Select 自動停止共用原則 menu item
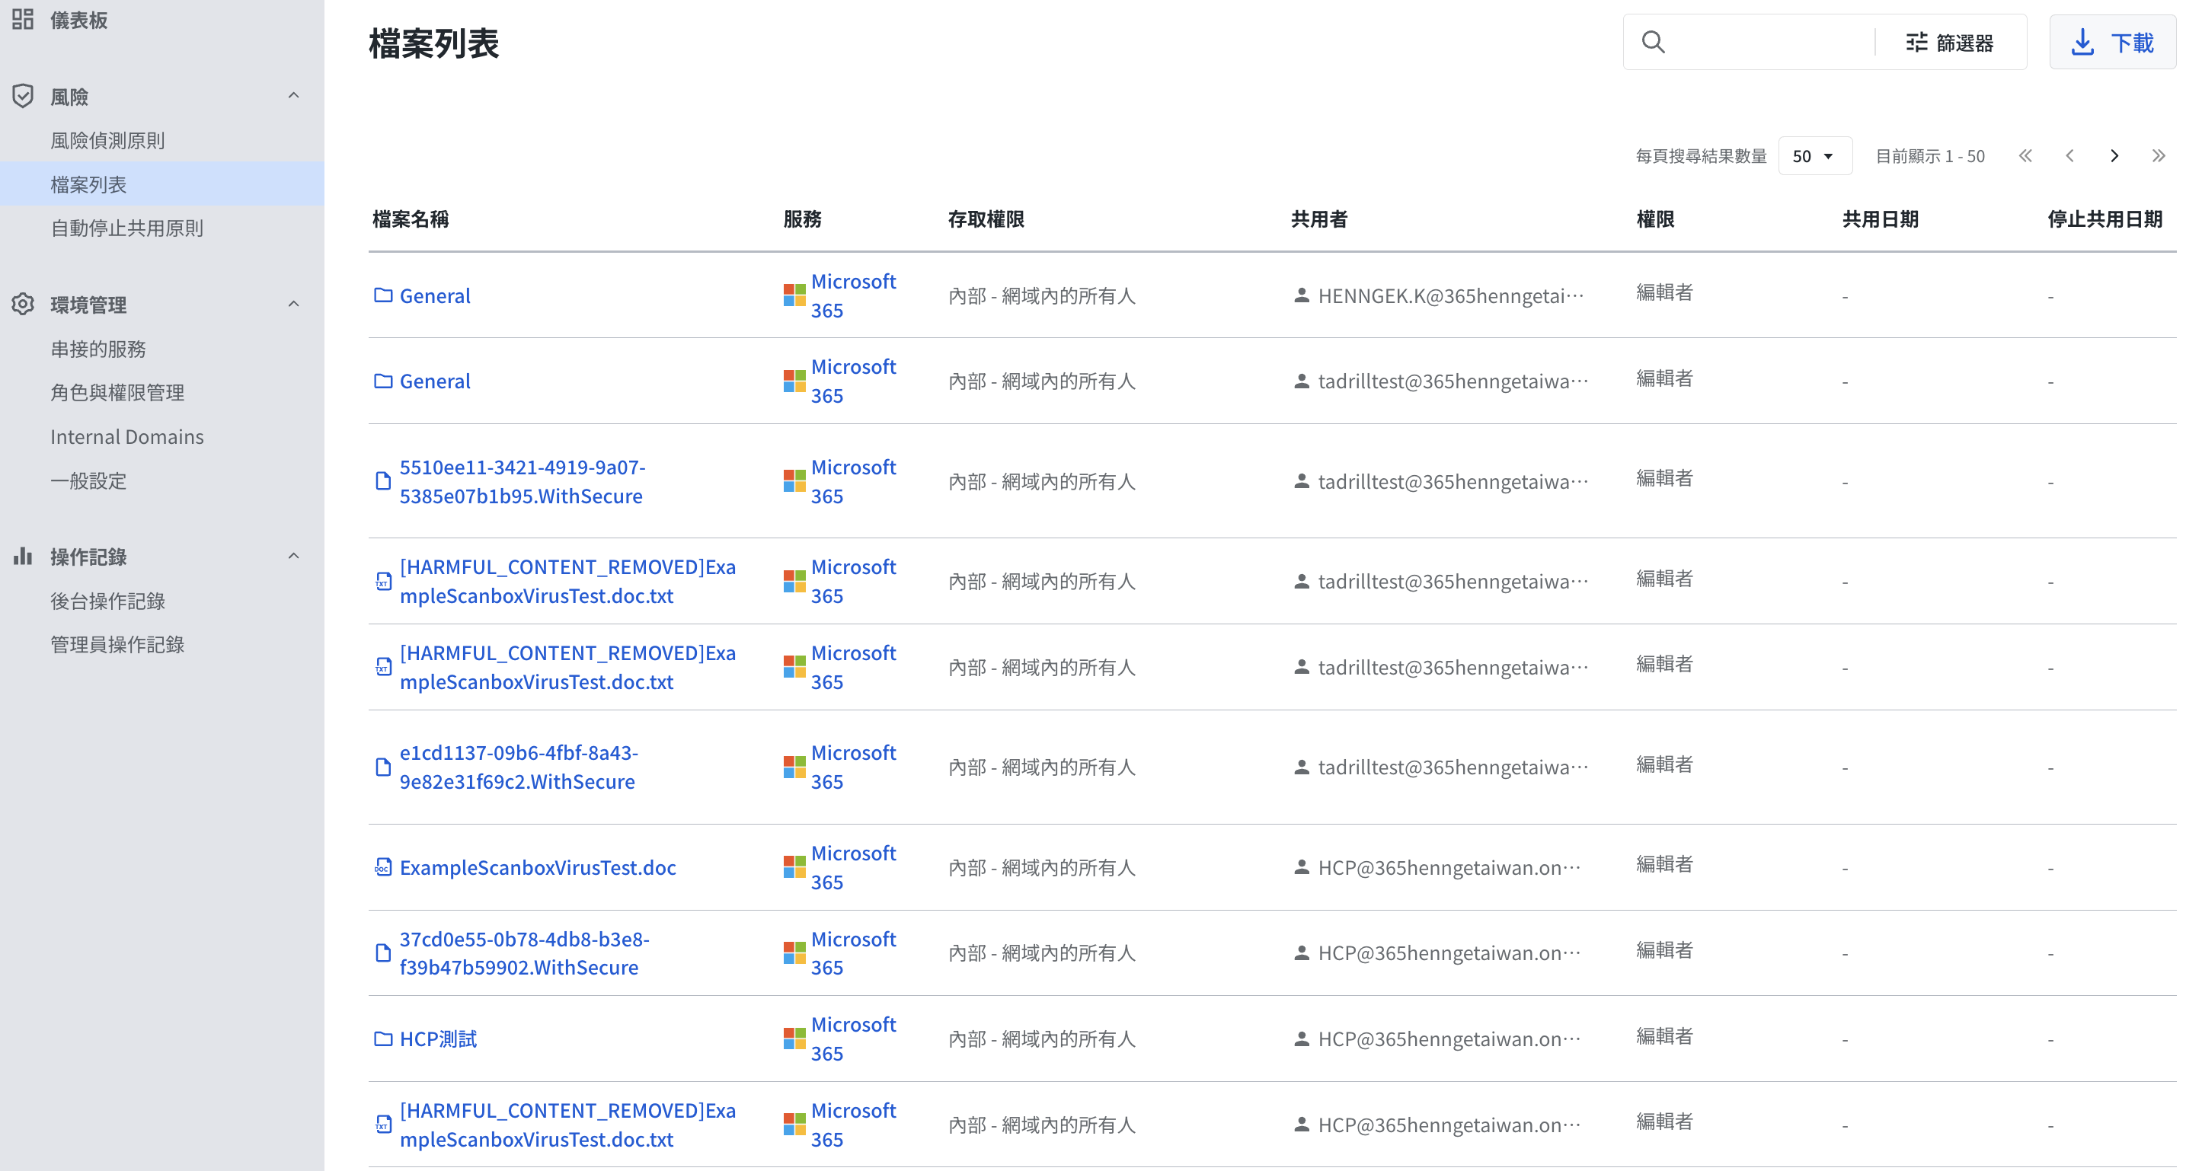2186x1171 pixels. click(x=126, y=228)
